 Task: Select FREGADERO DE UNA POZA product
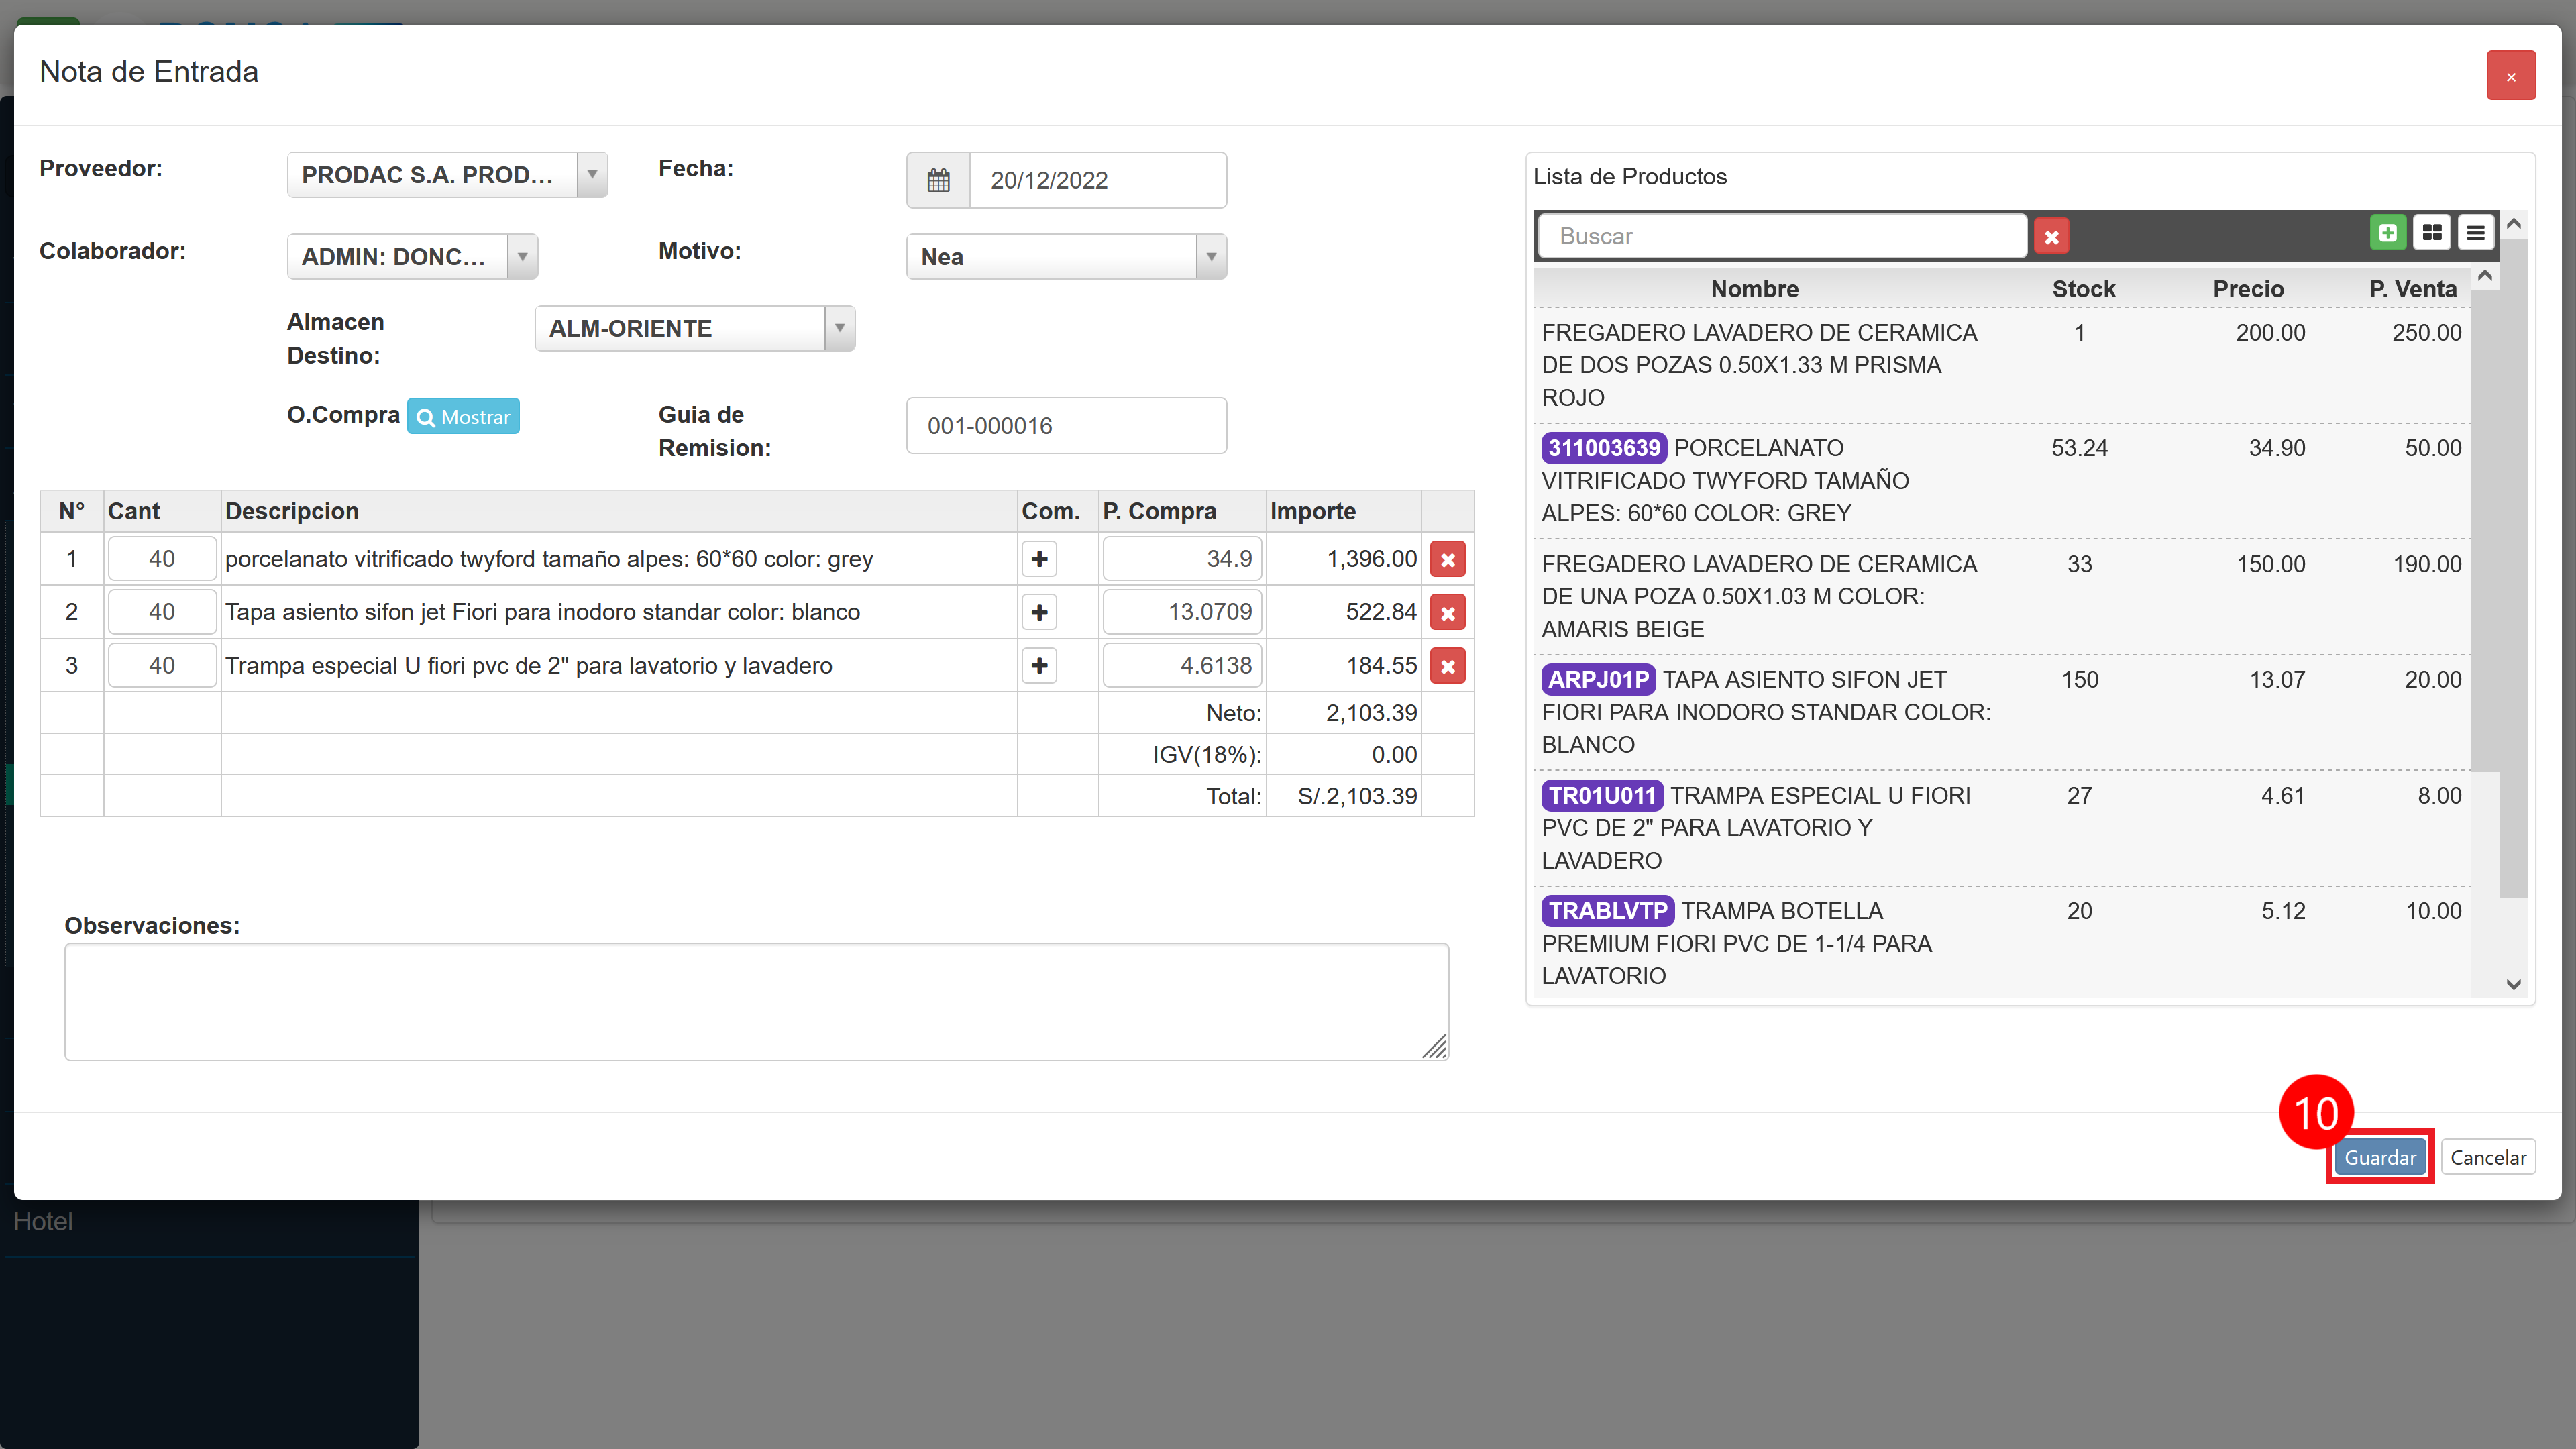pyautogui.click(x=2001, y=597)
